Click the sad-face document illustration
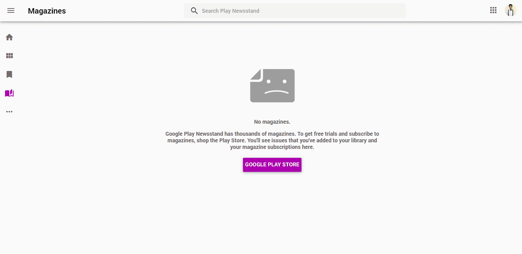This screenshot has width=522, height=254. [272, 86]
